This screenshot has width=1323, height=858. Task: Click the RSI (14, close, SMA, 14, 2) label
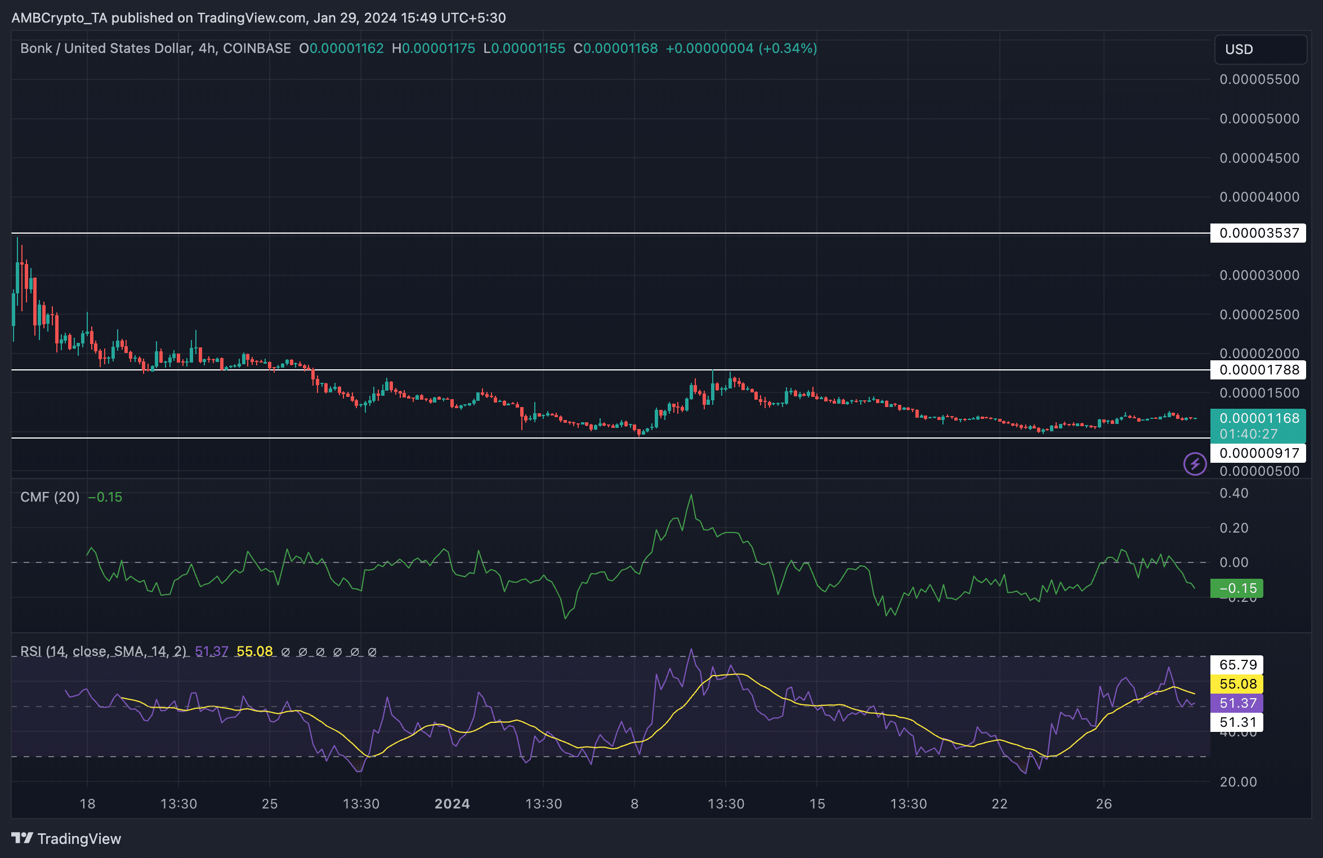tap(103, 651)
